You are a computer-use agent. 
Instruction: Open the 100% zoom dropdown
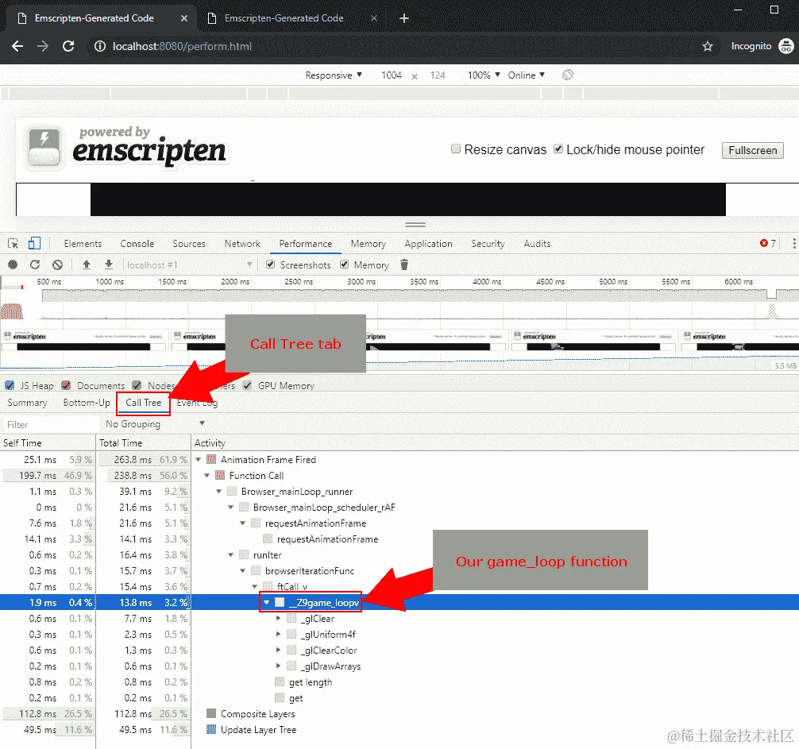(484, 75)
